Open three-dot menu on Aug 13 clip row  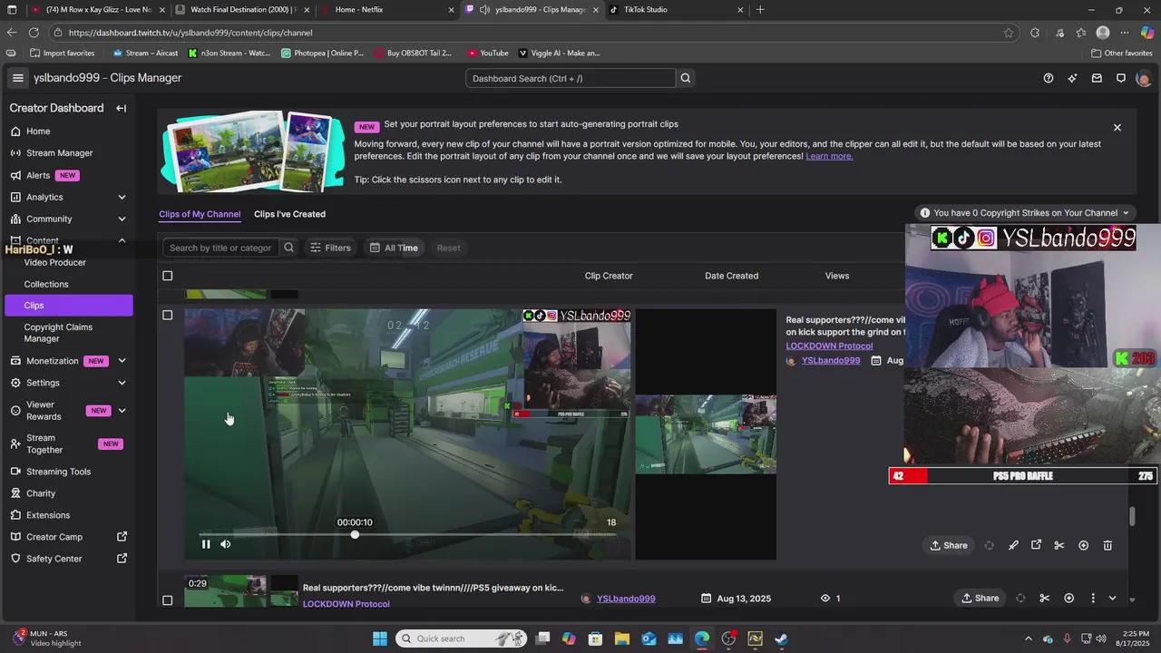click(x=1093, y=598)
